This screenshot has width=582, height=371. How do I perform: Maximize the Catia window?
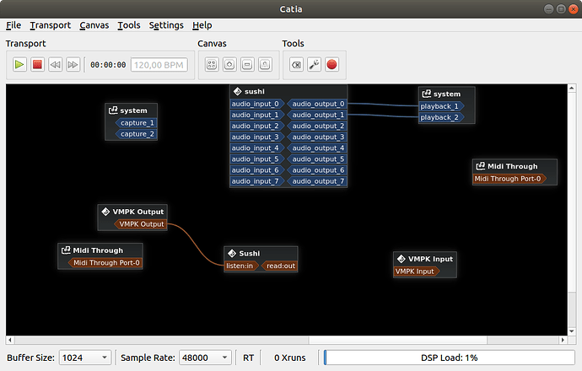coord(561,9)
